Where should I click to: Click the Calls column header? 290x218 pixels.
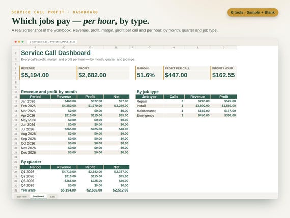[x=173, y=97]
